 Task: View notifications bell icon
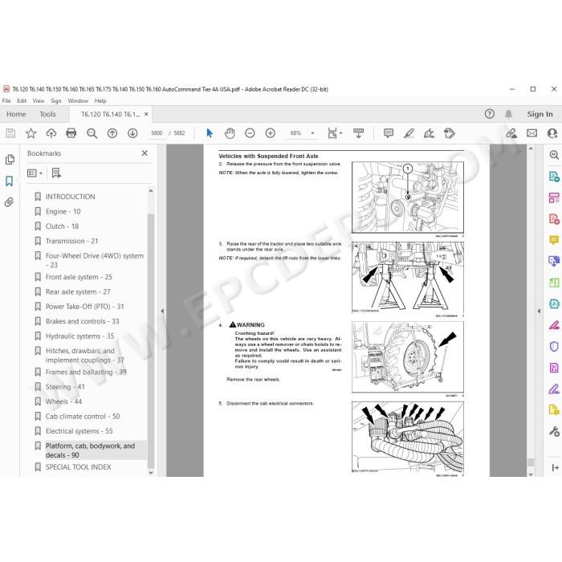(x=508, y=114)
